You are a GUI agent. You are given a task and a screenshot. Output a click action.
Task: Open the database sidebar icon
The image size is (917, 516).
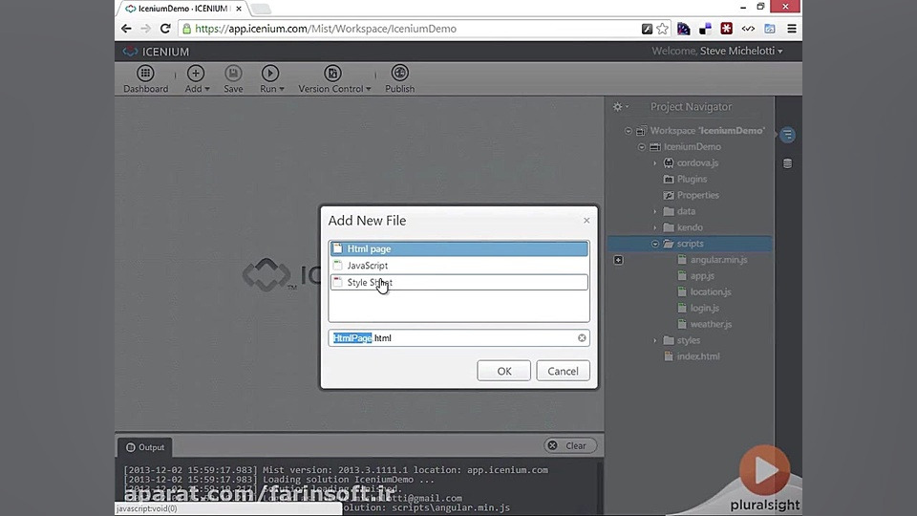pyautogui.click(x=788, y=163)
